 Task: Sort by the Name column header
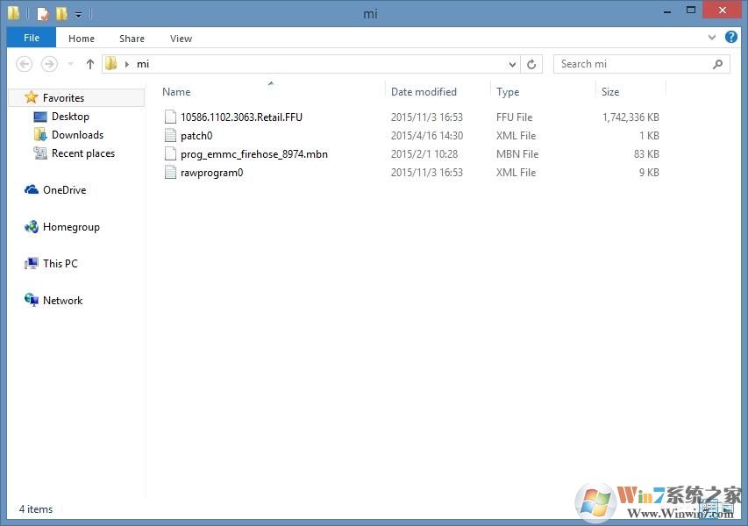coord(176,91)
